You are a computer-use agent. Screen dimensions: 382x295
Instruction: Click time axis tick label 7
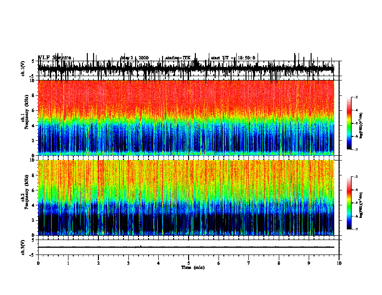point(249,263)
